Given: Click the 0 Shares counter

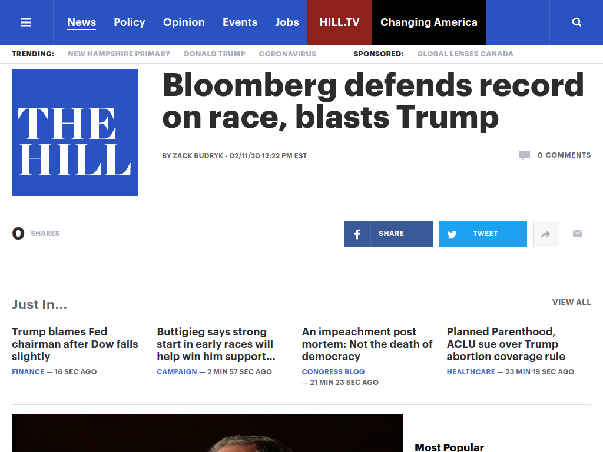Looking at the screenshot, I should [x=36, y=233].
